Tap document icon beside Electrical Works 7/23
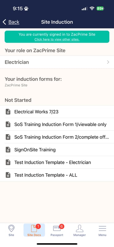The width and height of the screenshot is (114, 247). click(8, 112)
